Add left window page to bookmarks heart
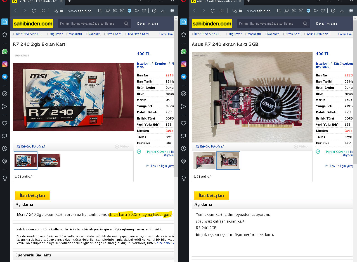357x262 pixels. click(x=144, y=11)
